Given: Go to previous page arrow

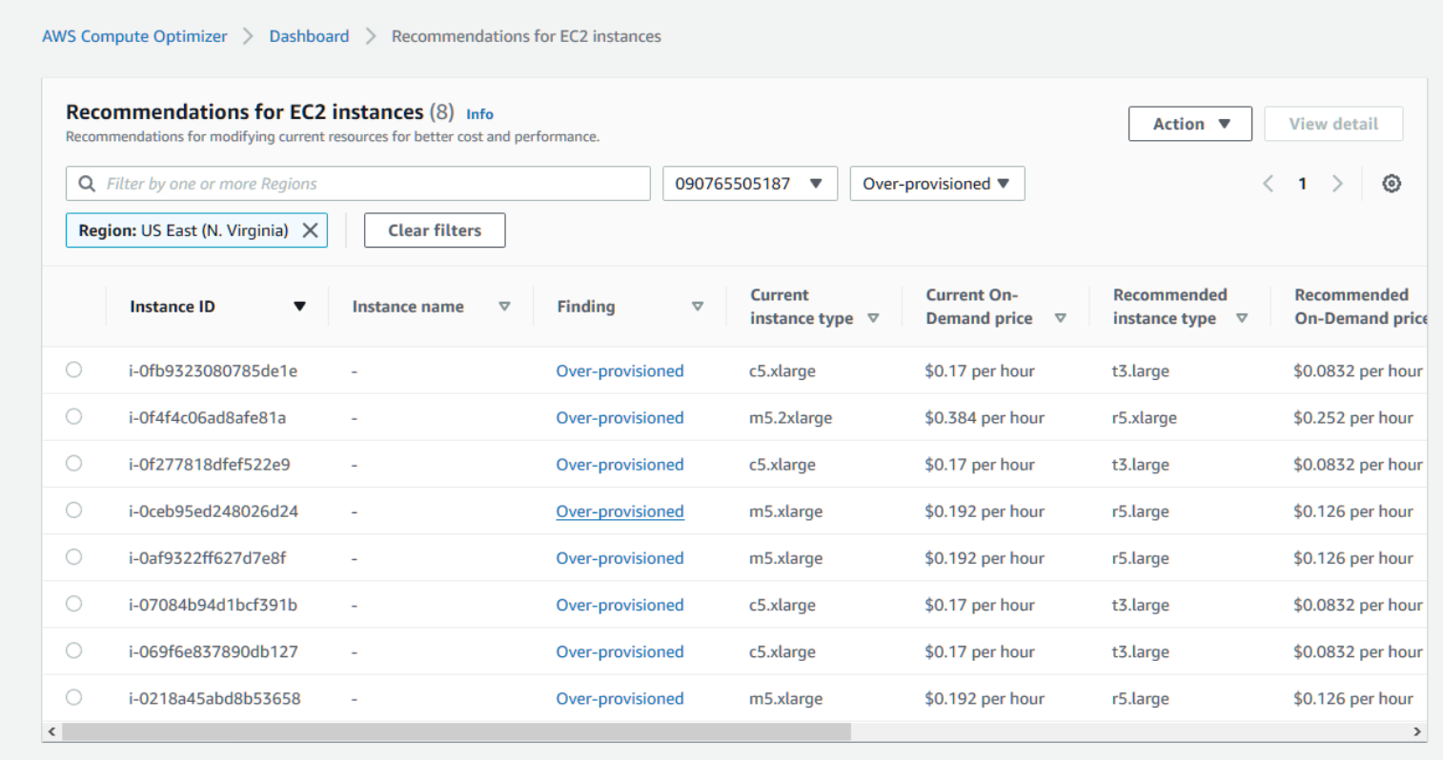Looking at the screenshot, I should (1268, 184).
